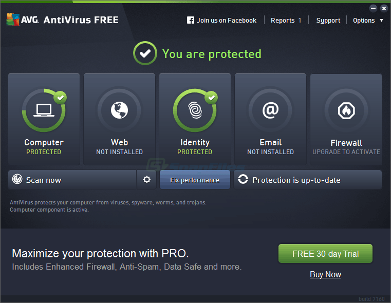Click the Web globe icon
The image size is (391, 303).
click(x=119, y=110)
